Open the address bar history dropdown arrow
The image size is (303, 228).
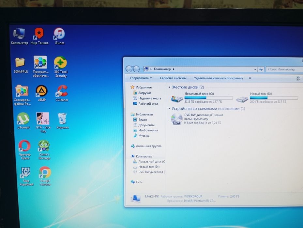pos(255,69)
